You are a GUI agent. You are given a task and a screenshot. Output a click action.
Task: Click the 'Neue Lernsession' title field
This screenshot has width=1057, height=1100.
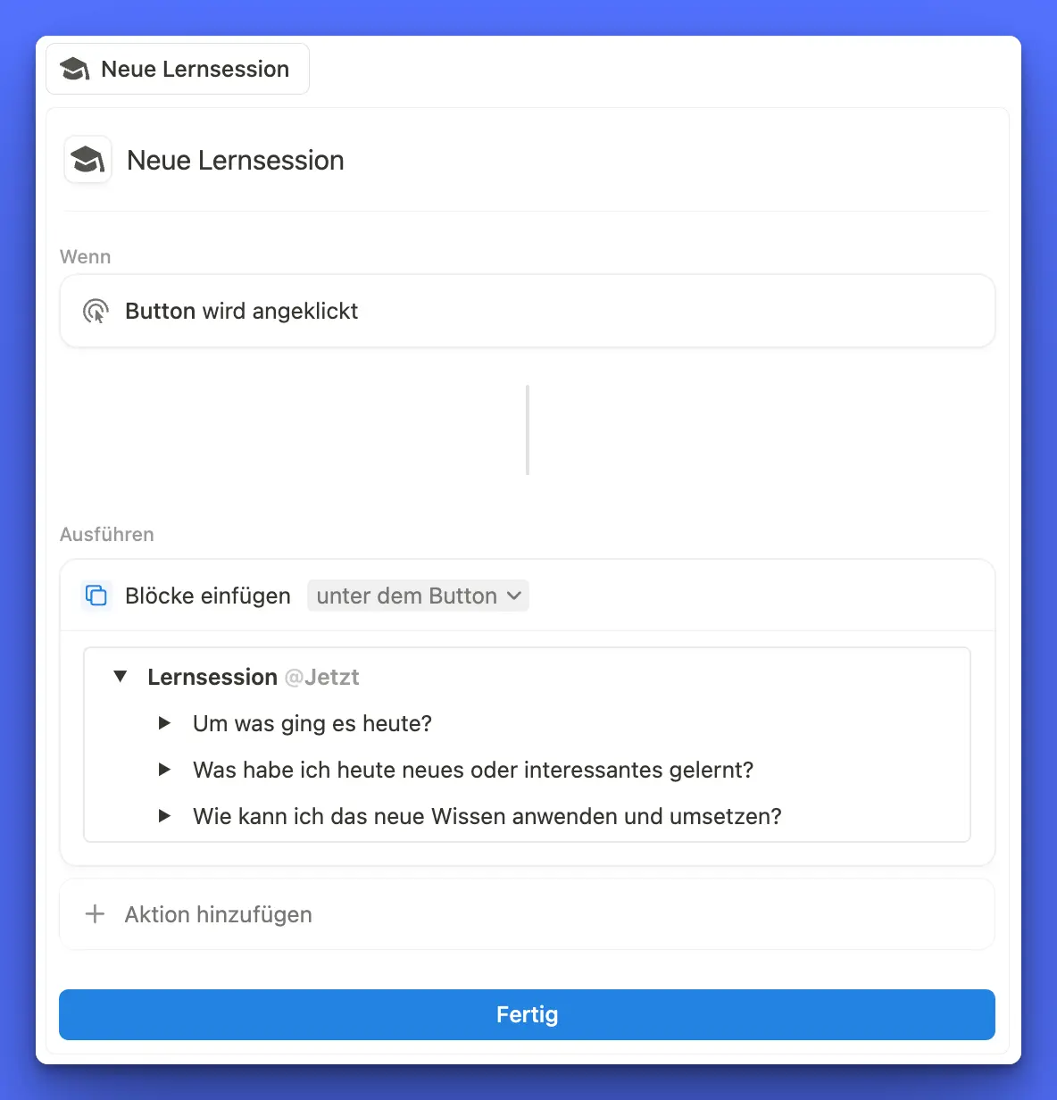236,161
